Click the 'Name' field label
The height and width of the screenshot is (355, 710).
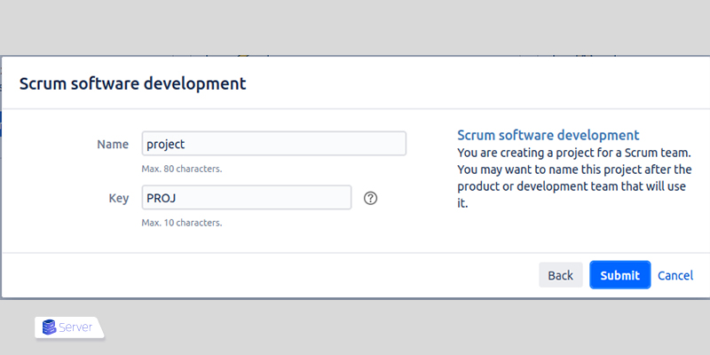113,145
